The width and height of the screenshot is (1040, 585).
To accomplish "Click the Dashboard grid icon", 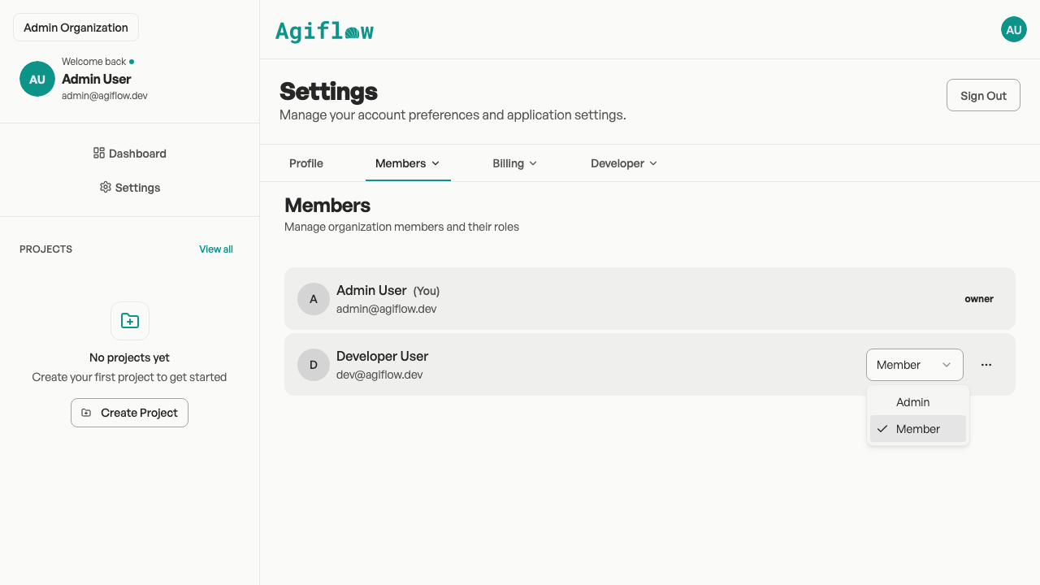I will point(99,153).
